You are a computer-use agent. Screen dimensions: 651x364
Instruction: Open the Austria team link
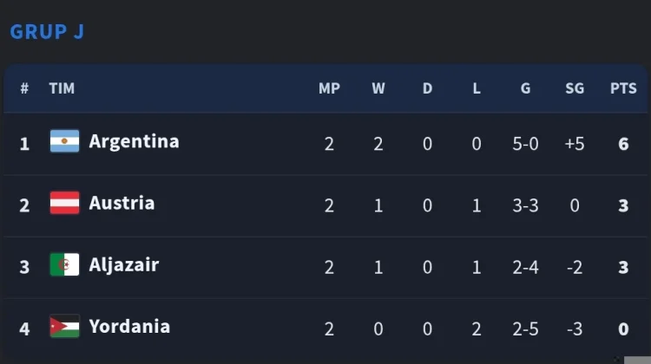click(122, 203)
